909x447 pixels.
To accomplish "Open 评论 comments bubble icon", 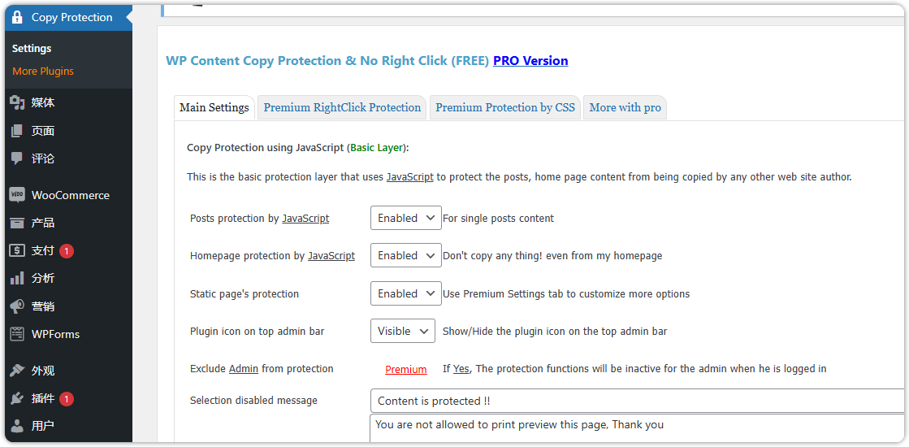I will pos(17,158).
